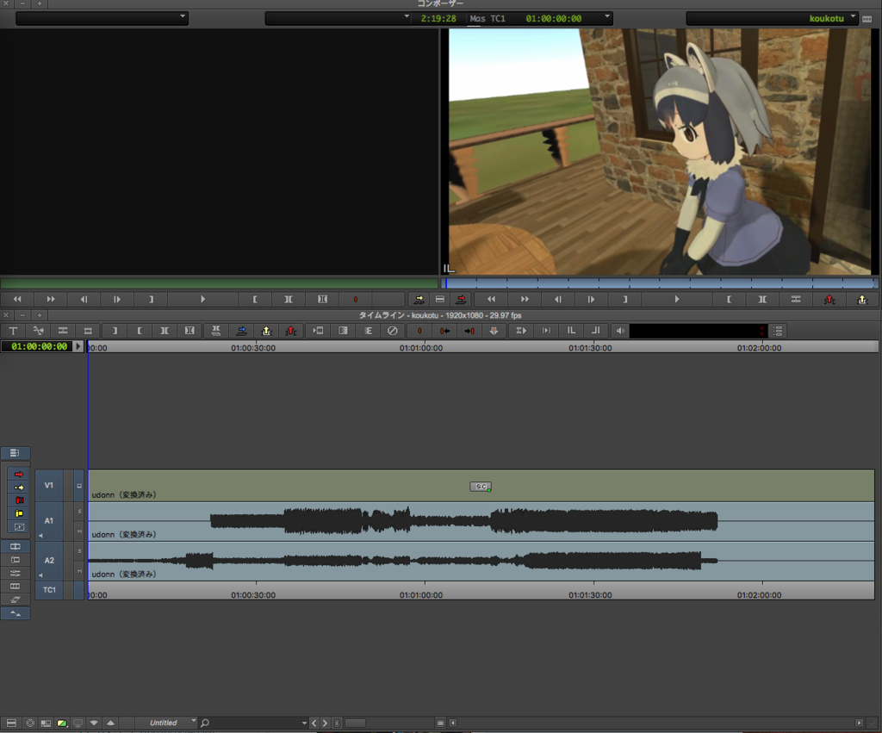The width and height of the screenshot is (882, 733).
Task: Open the timeline fast menu above the palette
Action: pyautogui.click(x=16, y=453)
